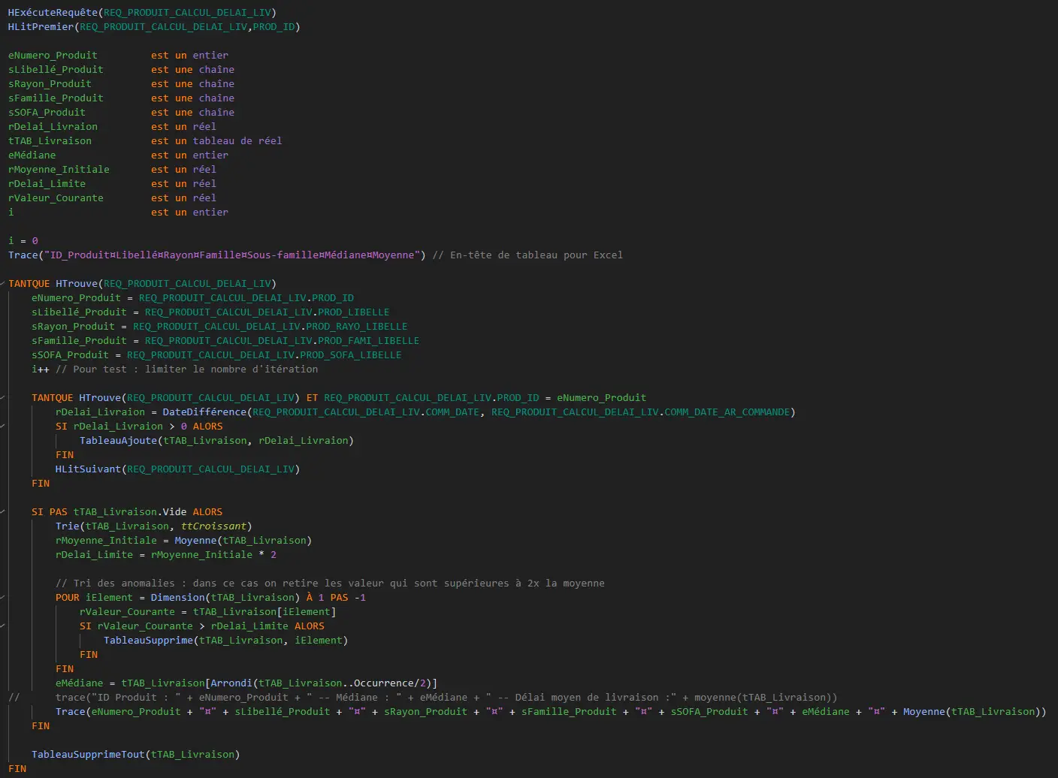Click the HLitSuivant function call
The width and height of the screenshot is (1058, 778).
[x=88, y=469]
